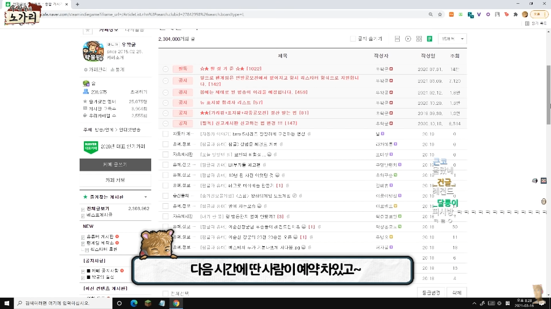The height and width of the screenshot is (309, 551).
Task: Open the reading list in bookmarks bar
Action: coord(536,23)
